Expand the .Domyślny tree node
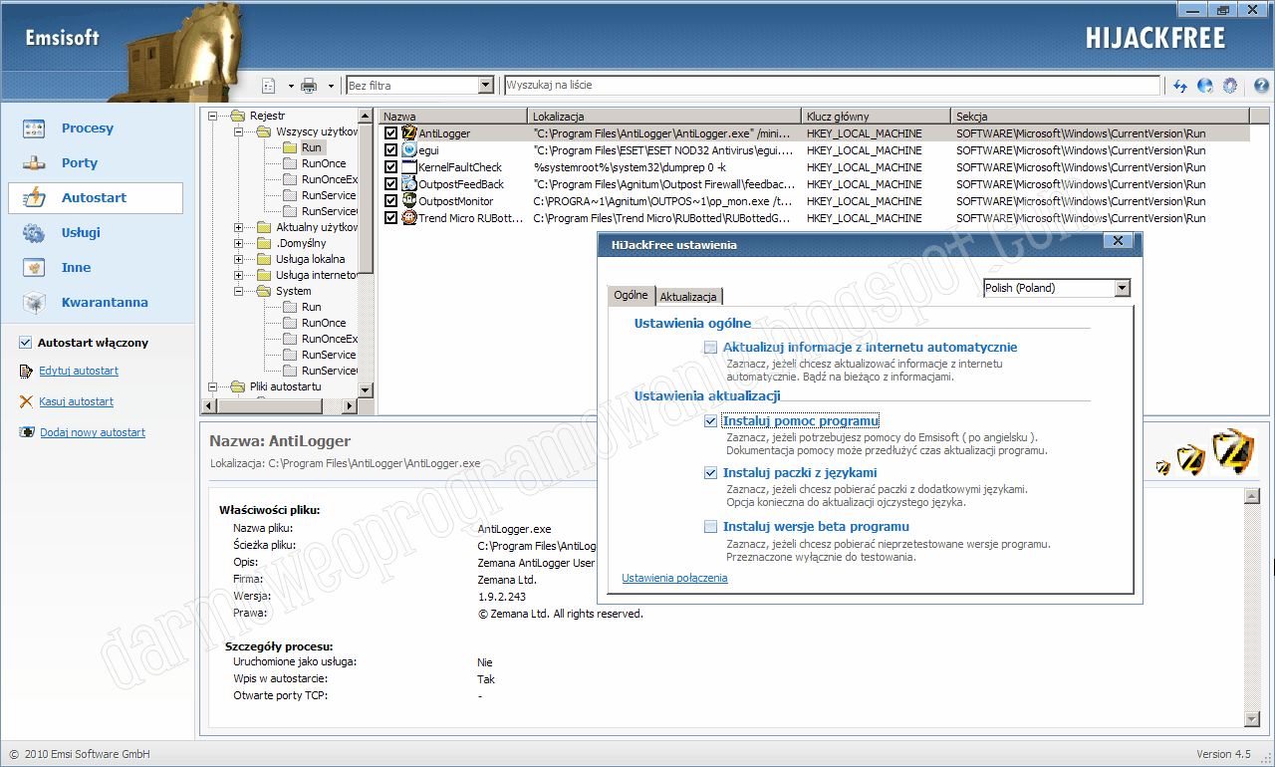This screenshot has width=1275, height=767. (238, 243)
